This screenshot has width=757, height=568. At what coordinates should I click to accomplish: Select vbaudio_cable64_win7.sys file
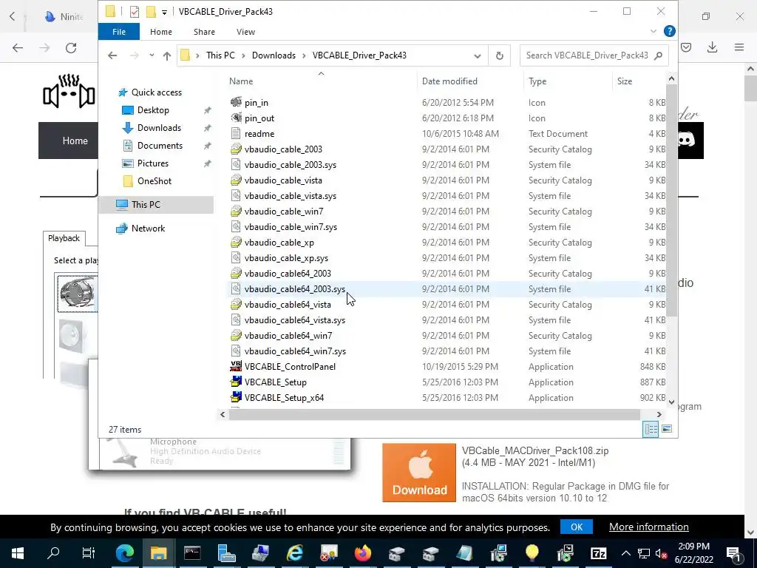(x=295, y=351)
